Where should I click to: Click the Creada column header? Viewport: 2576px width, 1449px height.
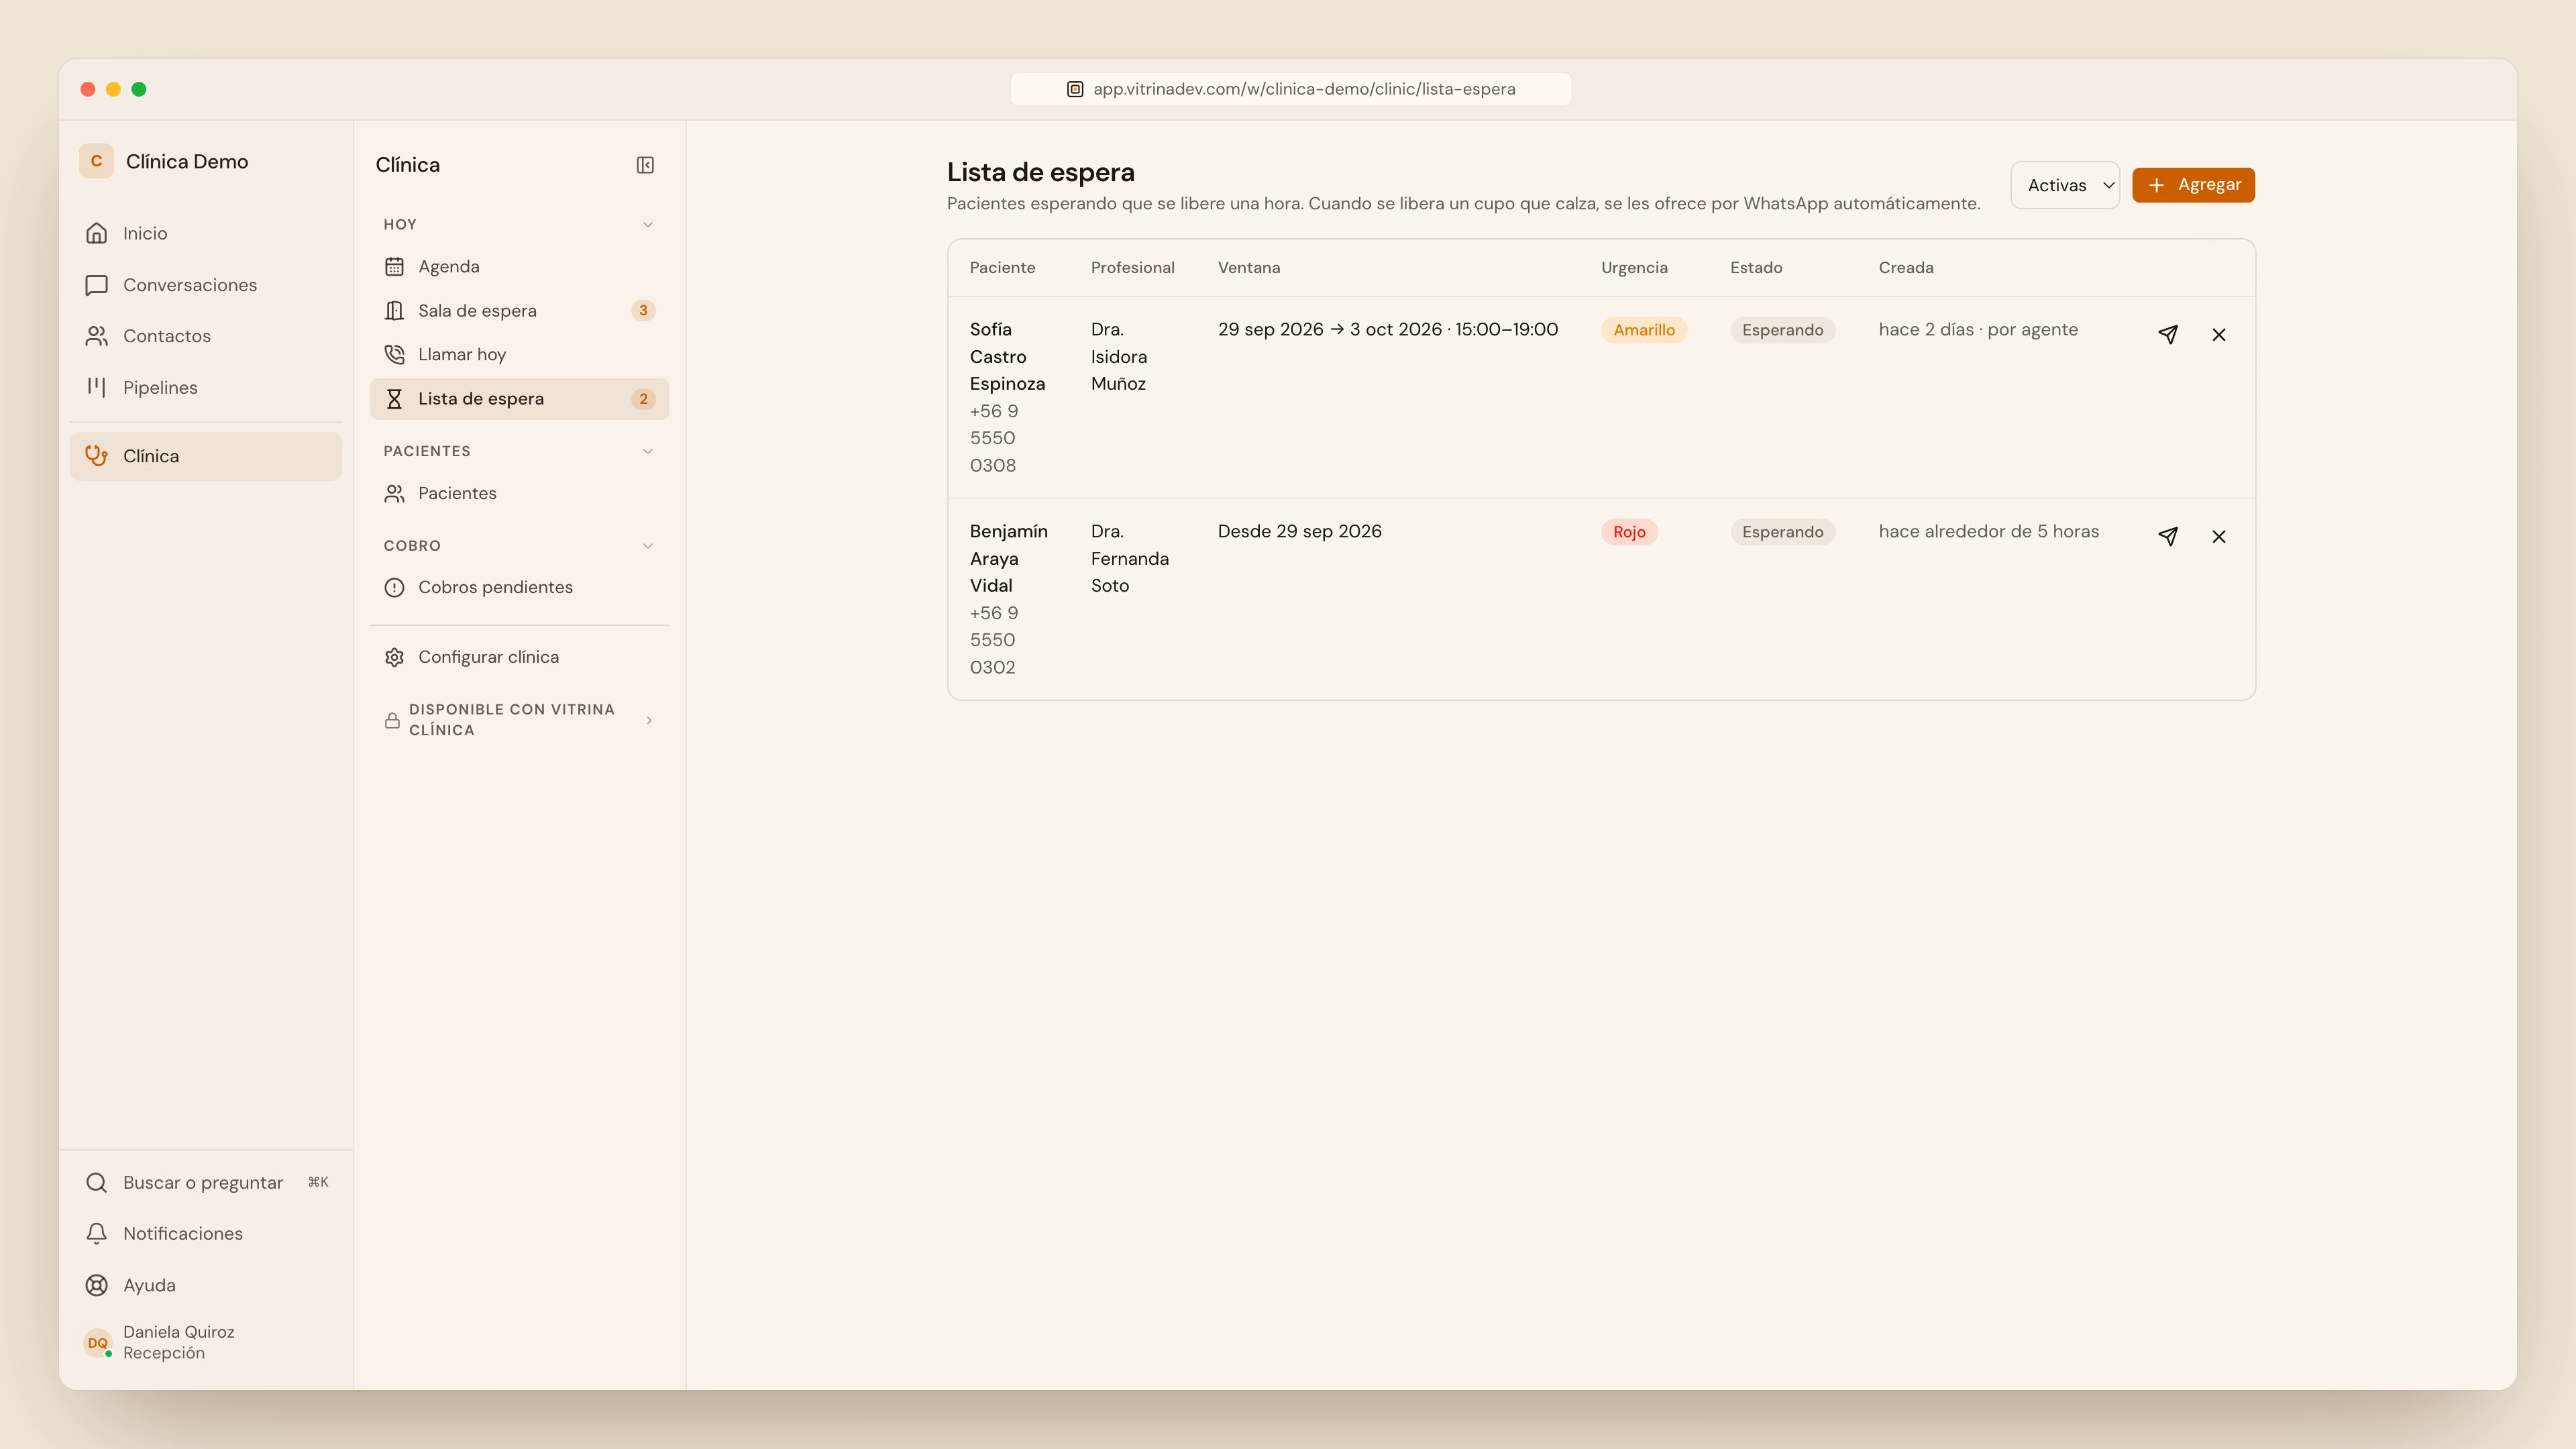pos(1905,268)
